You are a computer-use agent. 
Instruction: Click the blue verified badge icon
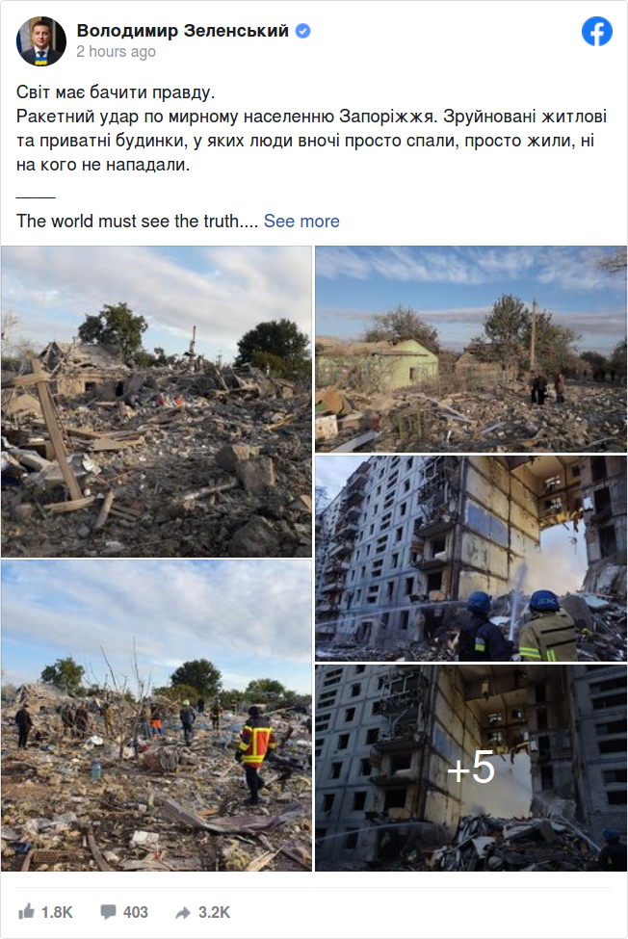(303, 31)
